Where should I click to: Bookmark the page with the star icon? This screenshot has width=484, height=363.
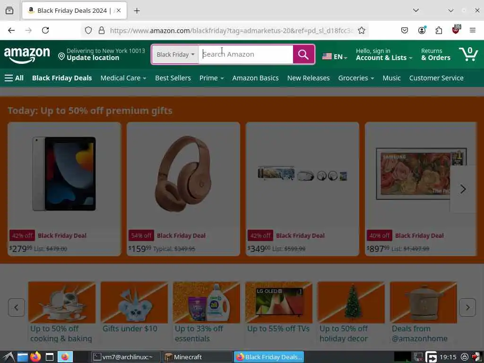tap(362, 30)
